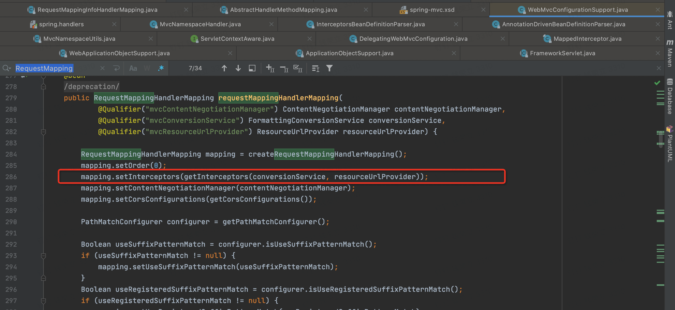Open search history dropdown
The width and height of the screenshot is (675, 310).
pyautogui.click(x=7, y=68)
